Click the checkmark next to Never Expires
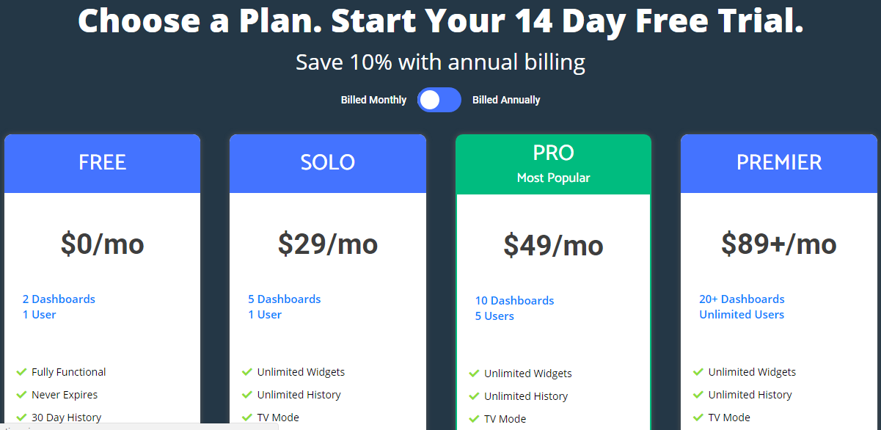The image size is (881, 430). [21, 395]
